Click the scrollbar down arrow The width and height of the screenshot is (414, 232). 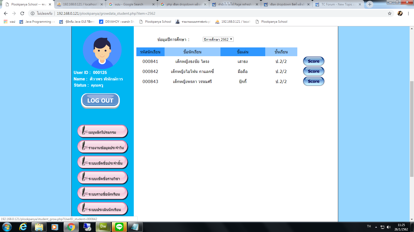[x=412, y=219]
